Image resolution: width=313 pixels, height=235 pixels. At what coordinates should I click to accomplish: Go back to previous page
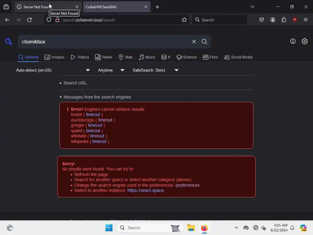7,20
